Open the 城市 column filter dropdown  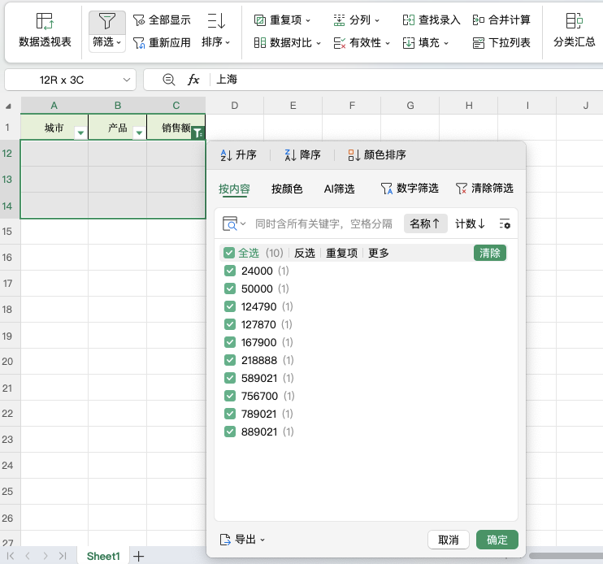tap(80, 133)
